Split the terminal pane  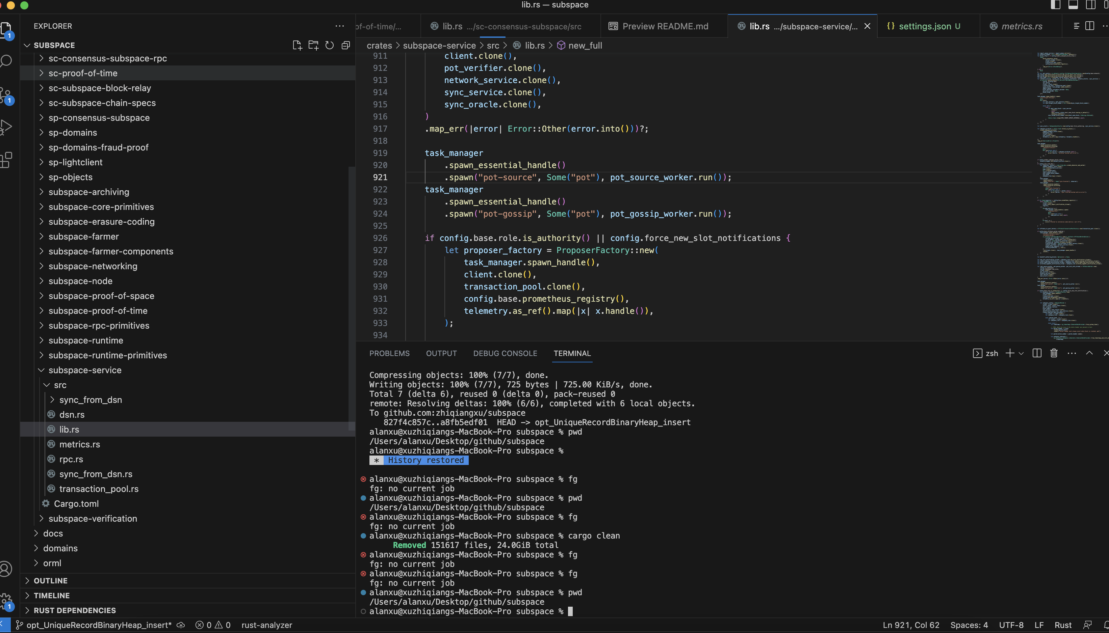pyautogui.click(x=1037, y=353)
